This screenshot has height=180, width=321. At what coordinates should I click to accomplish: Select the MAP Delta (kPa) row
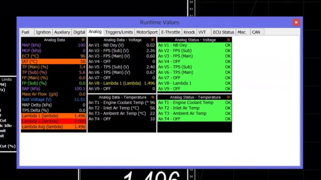[54, 105]
